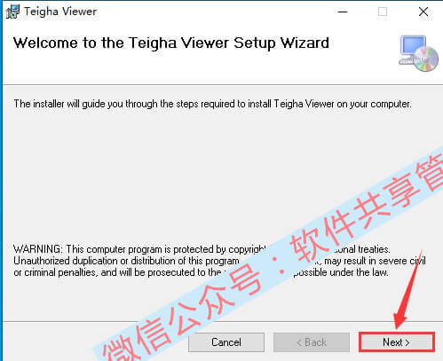Minimize the Teigha Viewer setup window
The width and height of the screenshot is (443, 361).
point(343,12)
